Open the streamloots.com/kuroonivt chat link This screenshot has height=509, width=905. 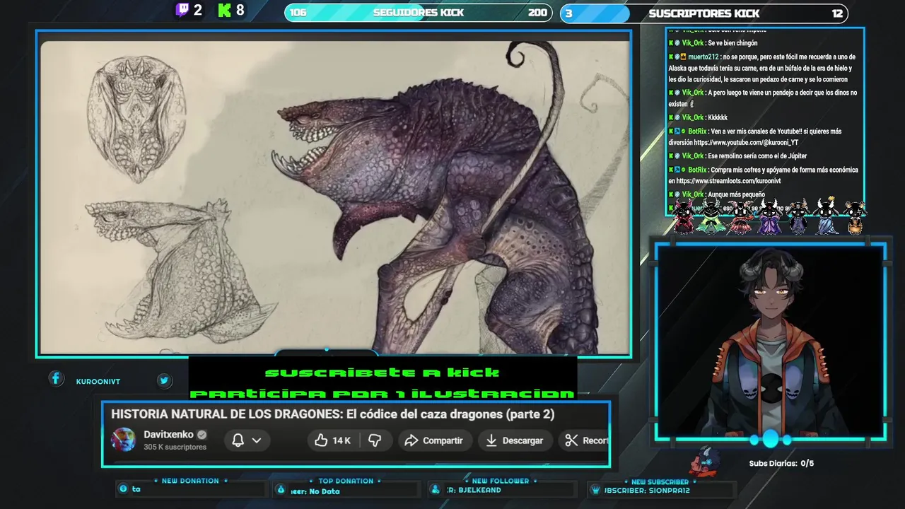click(729, 181)
